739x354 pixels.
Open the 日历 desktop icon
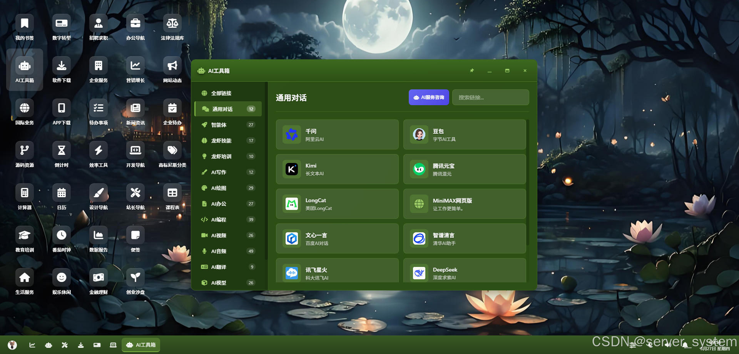tap(62, 197)
